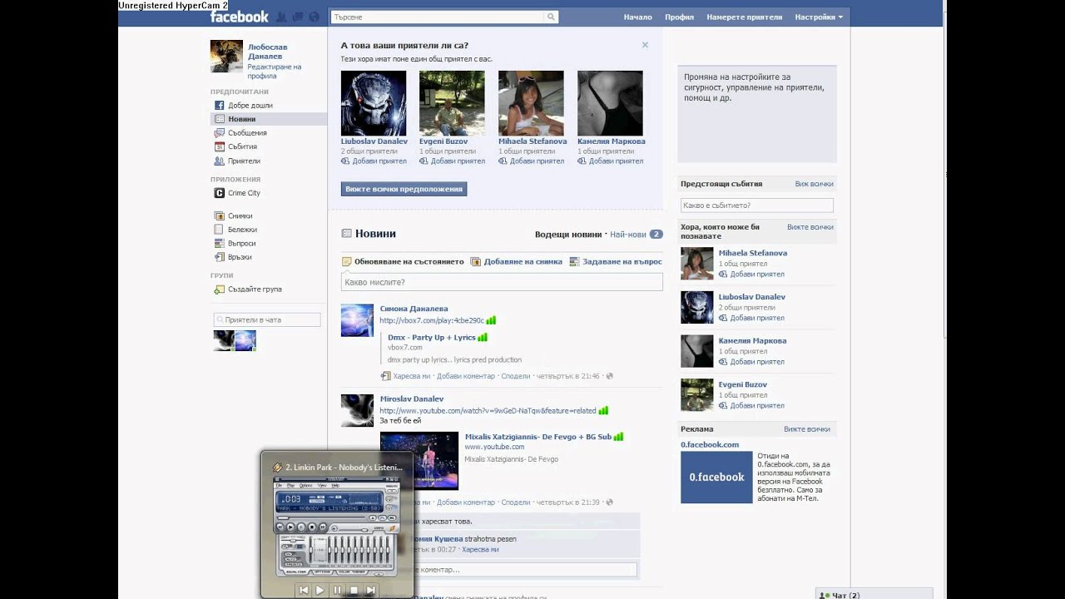Click the Търсене search field
1065x599 pixels.
[x=438, y=17]
